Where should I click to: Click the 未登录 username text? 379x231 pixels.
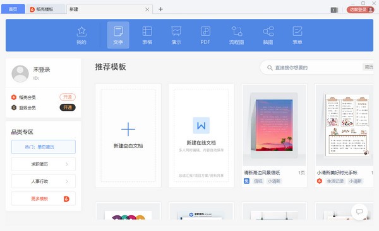click(42, 70)
